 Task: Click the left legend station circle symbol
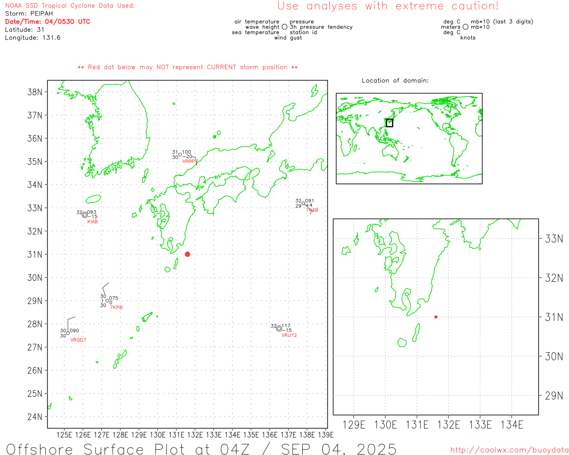pos(284,27)
